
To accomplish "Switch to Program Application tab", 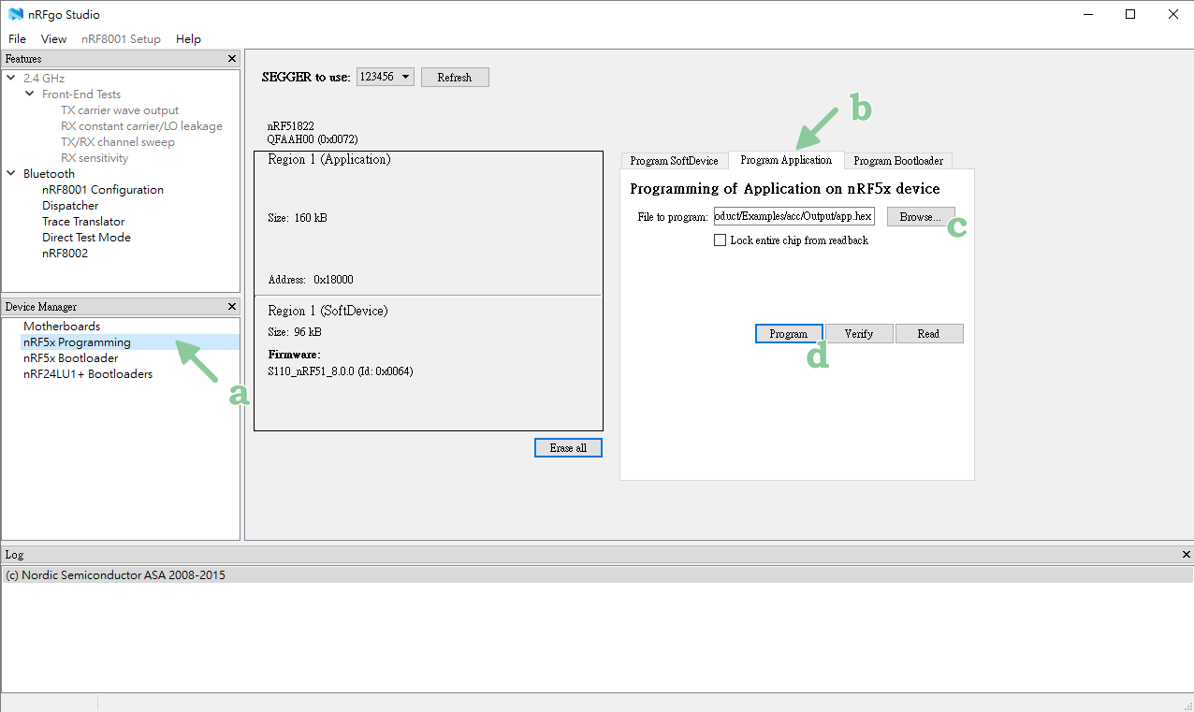I will coord(786,160).
